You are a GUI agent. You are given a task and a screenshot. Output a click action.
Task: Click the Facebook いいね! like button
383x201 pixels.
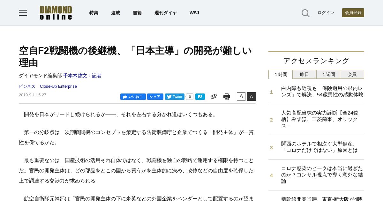coord(133,97)
